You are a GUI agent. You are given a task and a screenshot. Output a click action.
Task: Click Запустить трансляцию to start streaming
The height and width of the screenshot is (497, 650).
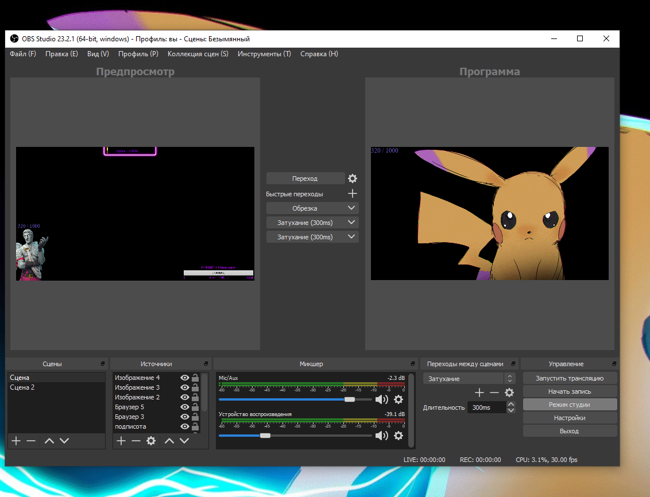pyautogui.click(x=570, y=378)
